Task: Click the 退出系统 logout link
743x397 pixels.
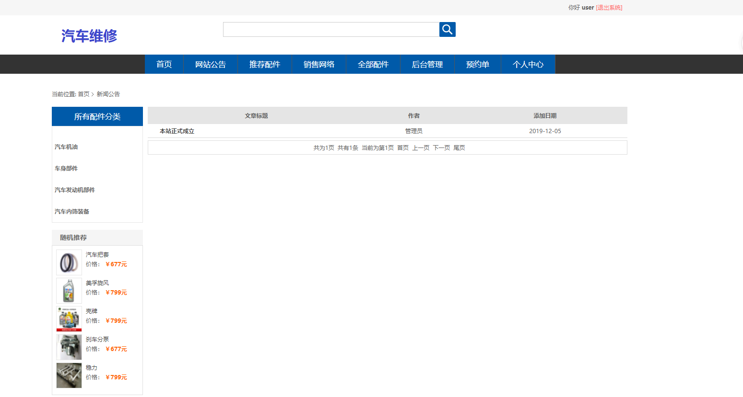Action: tap(608, 8)
